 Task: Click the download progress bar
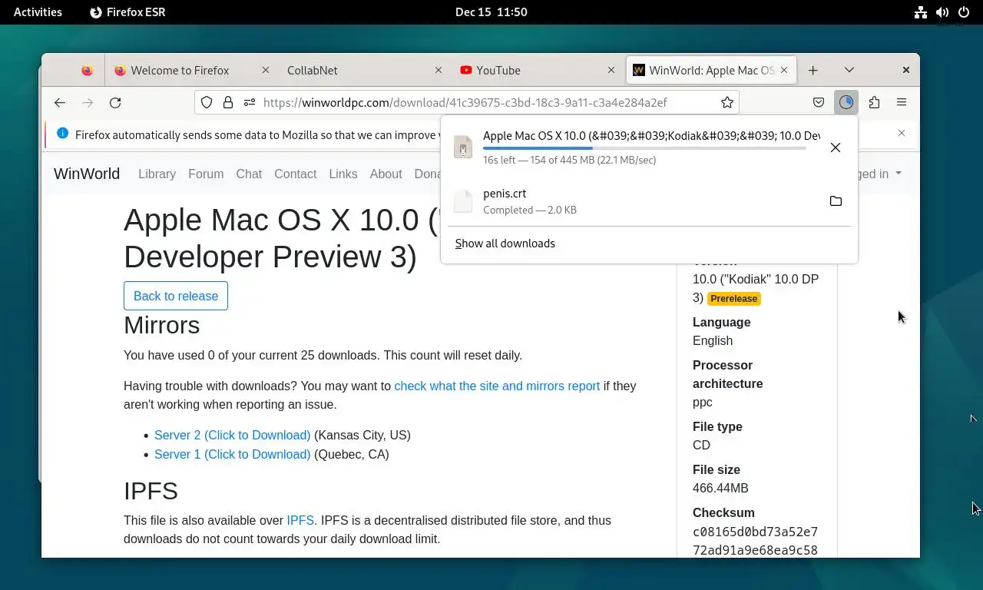tap(644, 148)
